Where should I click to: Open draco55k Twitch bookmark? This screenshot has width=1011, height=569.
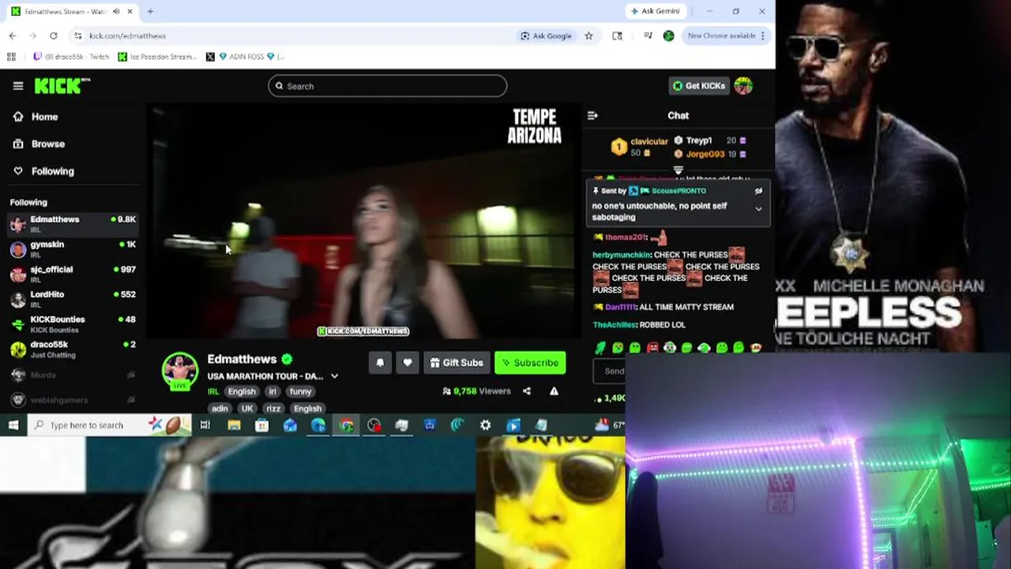point(72,57)
